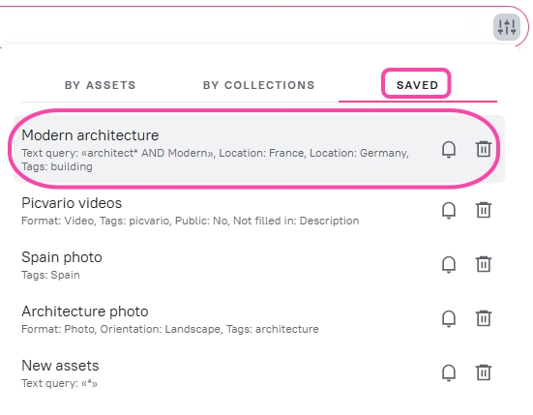The image size is (533, 415).
Task: Click the bell icon beside New assets
Action: (x=449, y=372)
